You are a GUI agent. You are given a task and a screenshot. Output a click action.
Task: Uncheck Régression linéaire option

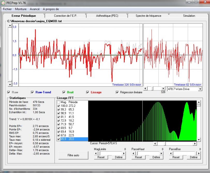tap(118, 92)
